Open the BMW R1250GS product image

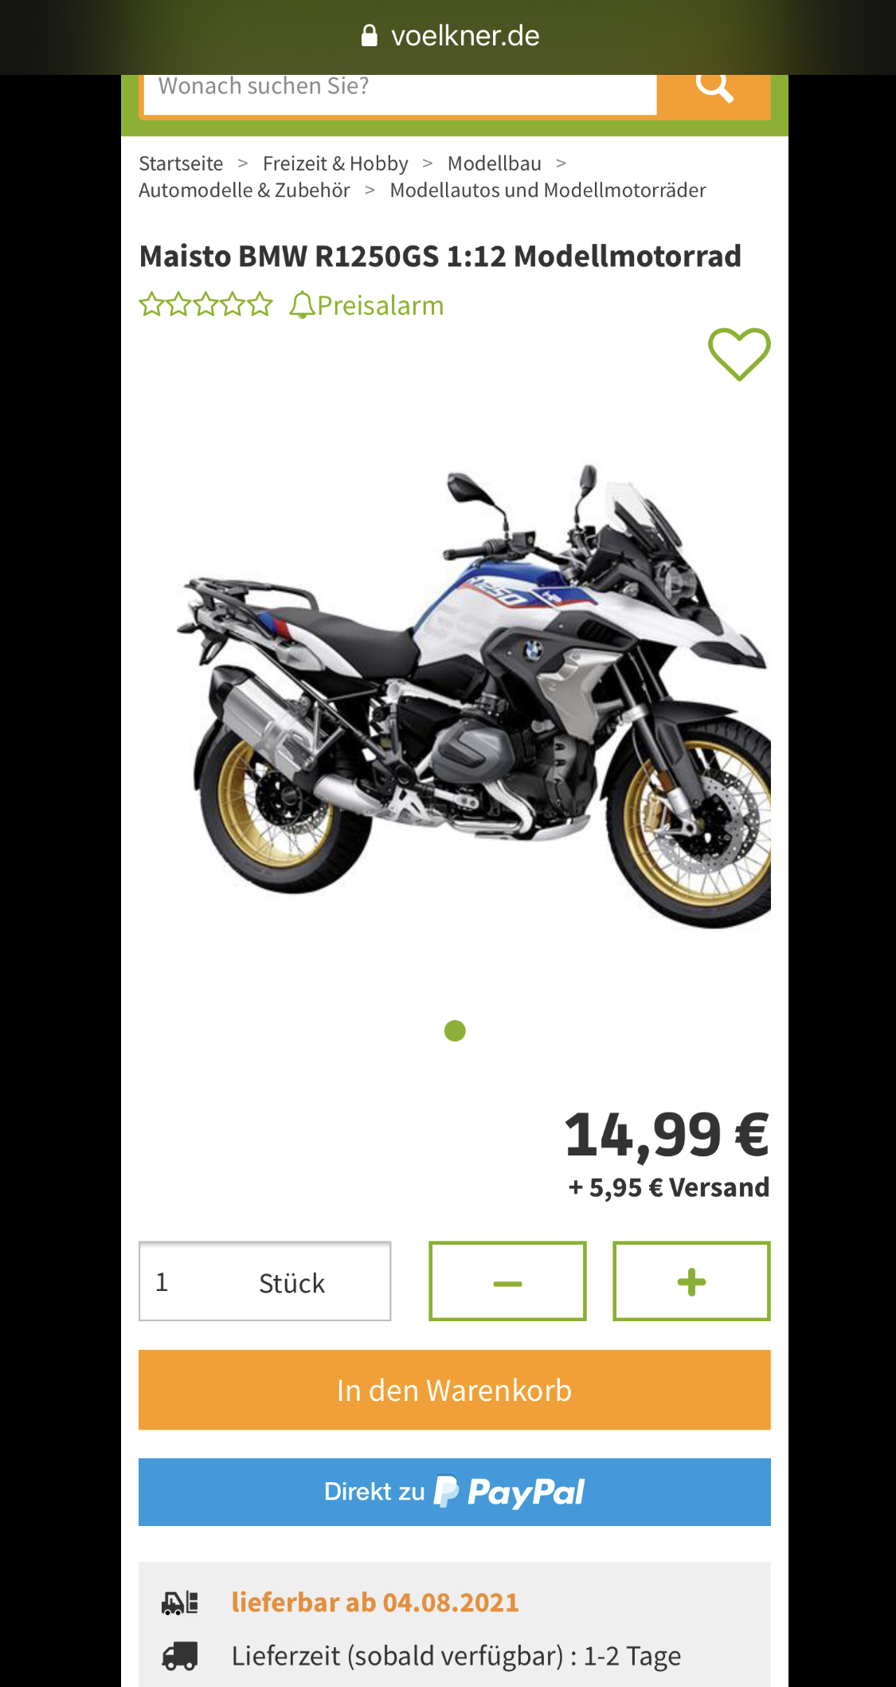point(473,696)
